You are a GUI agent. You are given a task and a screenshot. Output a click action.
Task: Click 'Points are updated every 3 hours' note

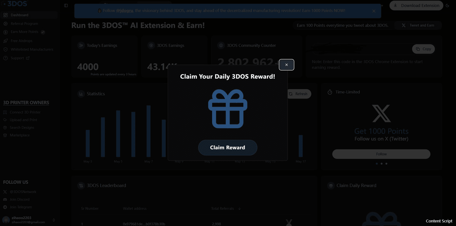[x=113, y=74]
